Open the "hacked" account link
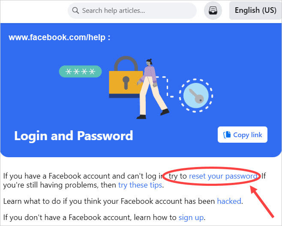Screen dimensions: 282x226 point(229,201)
